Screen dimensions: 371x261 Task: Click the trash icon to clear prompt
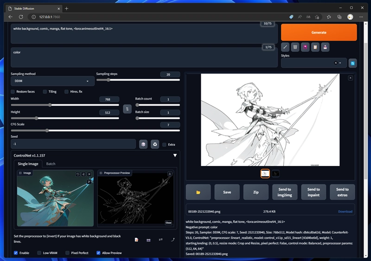tap(295, 47)
